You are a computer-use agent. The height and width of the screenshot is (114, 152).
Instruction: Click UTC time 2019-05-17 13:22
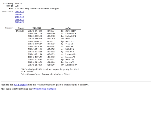click(x=35, y=52)
